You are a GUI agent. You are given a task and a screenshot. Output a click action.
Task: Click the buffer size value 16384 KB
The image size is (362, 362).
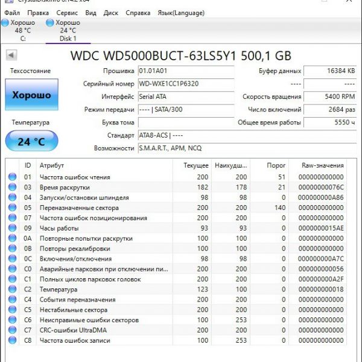[x=330, y=71]
